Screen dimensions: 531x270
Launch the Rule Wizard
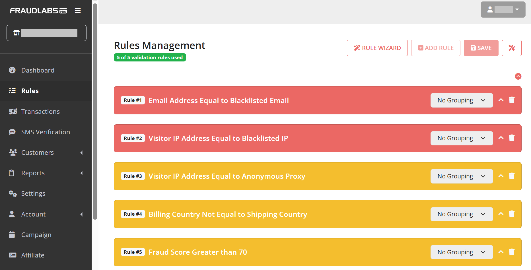click(377, 48)
